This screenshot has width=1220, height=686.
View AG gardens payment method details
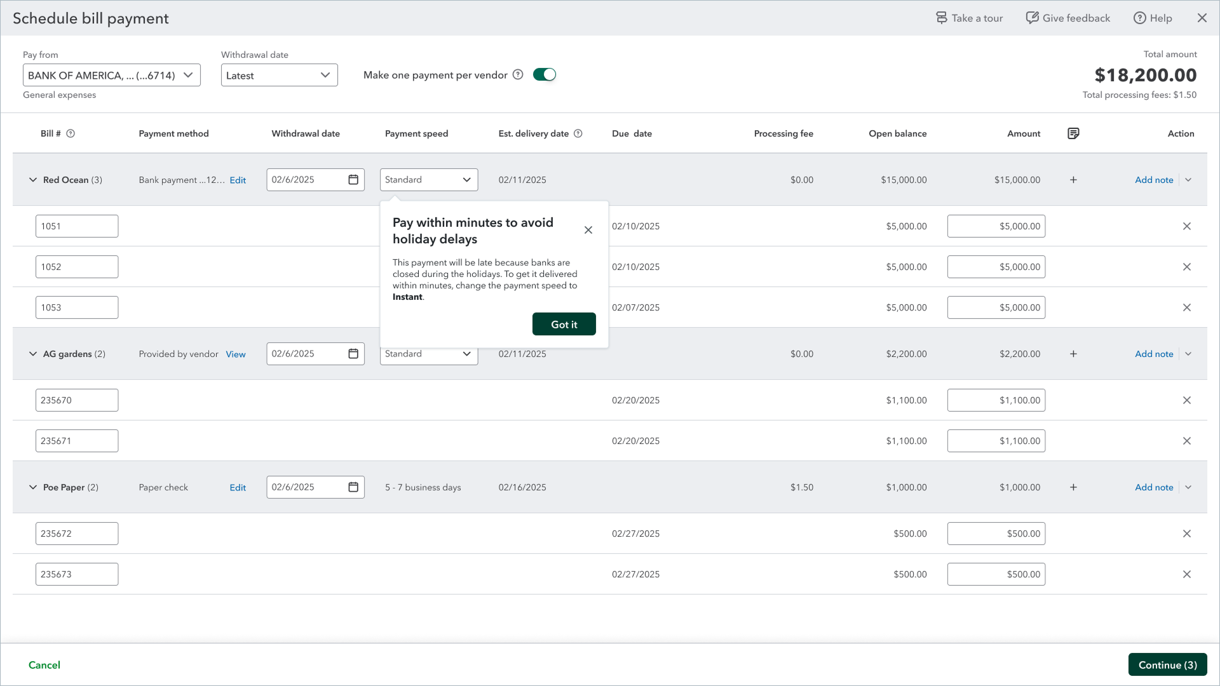tap(236, 354)
